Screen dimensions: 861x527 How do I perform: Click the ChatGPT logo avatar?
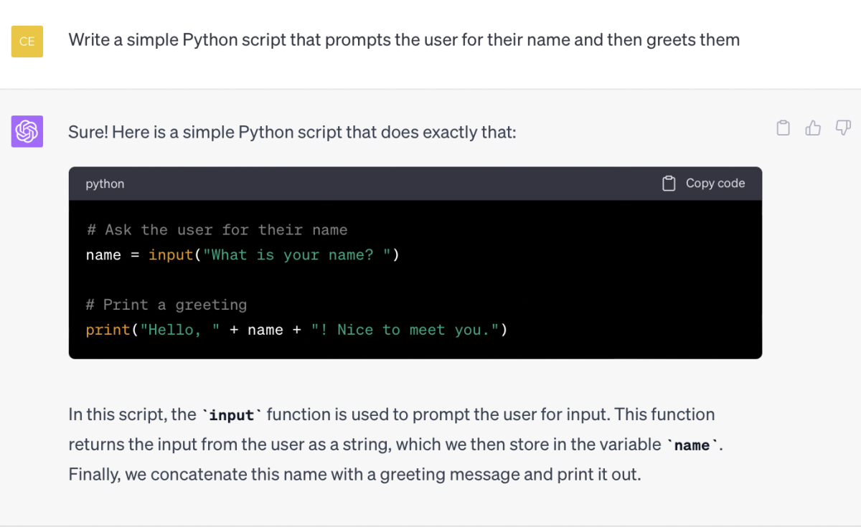pyautogui.click(x=27, y=131)
